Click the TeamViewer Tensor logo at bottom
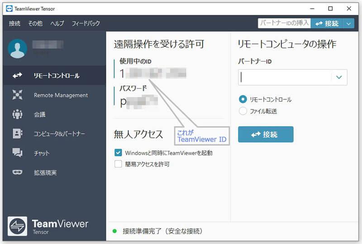This screenshot has width=362, height=244. (x=17, y=226)
